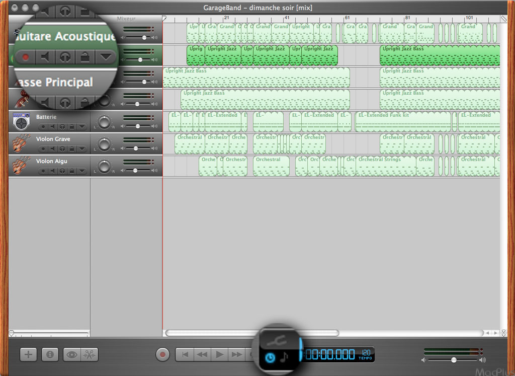Open the loop browser eye button
Screen dimensions: 515x376
coord(72,355)
